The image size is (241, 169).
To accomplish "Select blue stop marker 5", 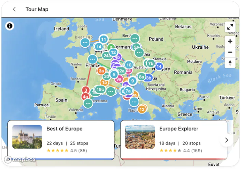I will pos(114,75).
